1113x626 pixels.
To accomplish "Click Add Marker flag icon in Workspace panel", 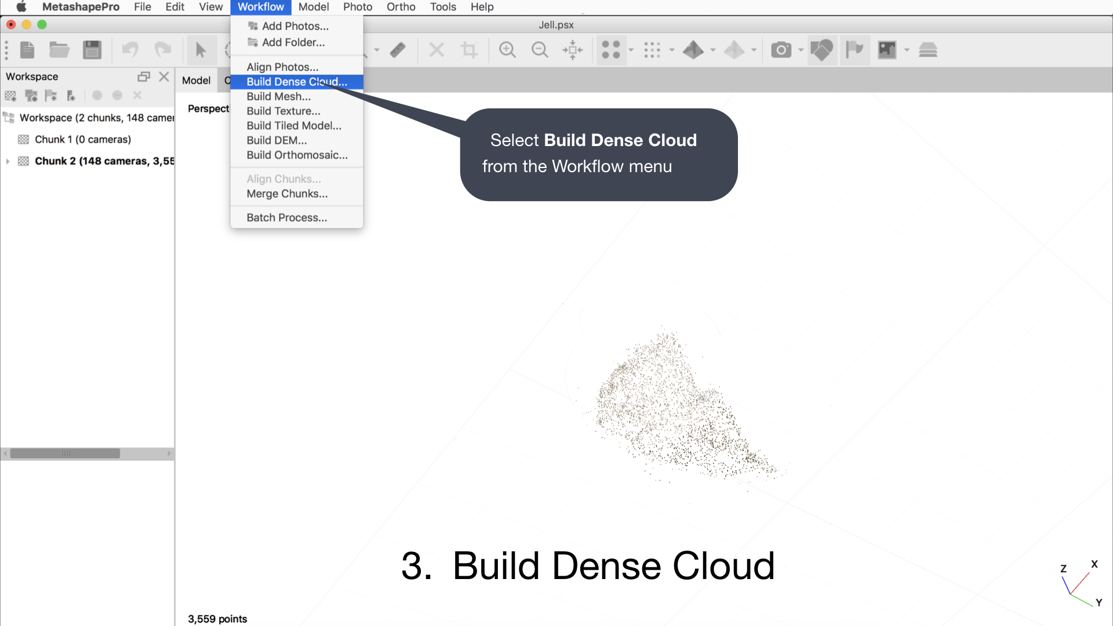I will tap(51, 96).
